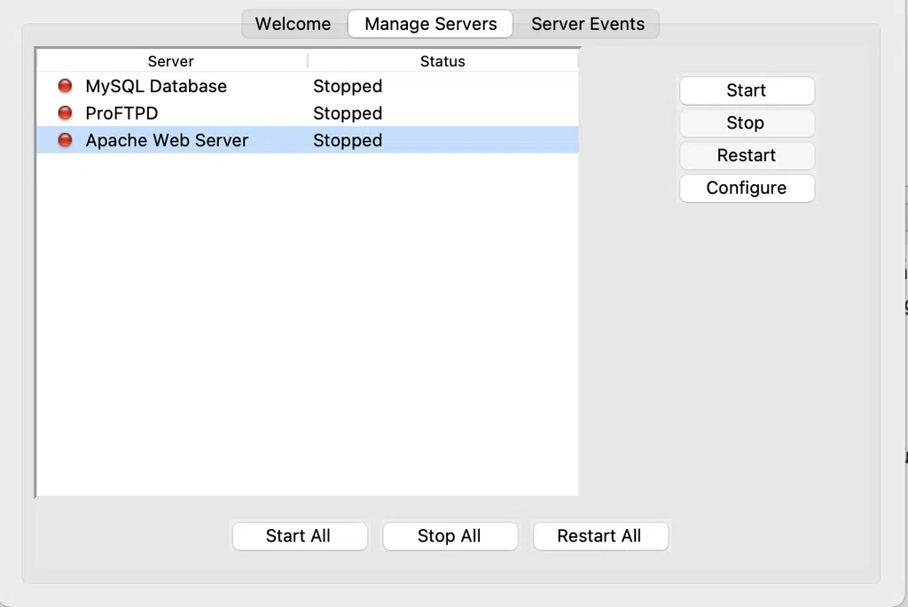
Task: Click the red status icon beside MySQL Database
Action: 65,86
